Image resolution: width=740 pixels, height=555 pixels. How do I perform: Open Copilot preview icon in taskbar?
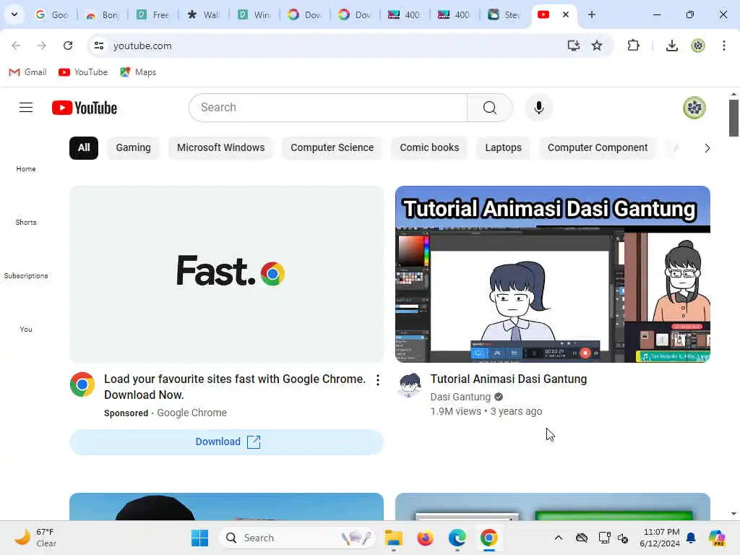pos(717,538)
